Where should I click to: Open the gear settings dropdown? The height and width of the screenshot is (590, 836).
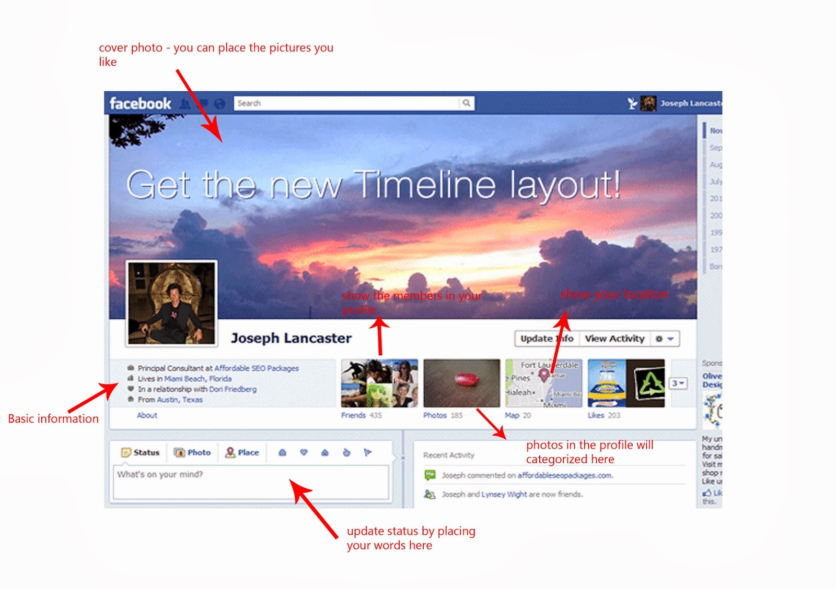coord(665,339)
